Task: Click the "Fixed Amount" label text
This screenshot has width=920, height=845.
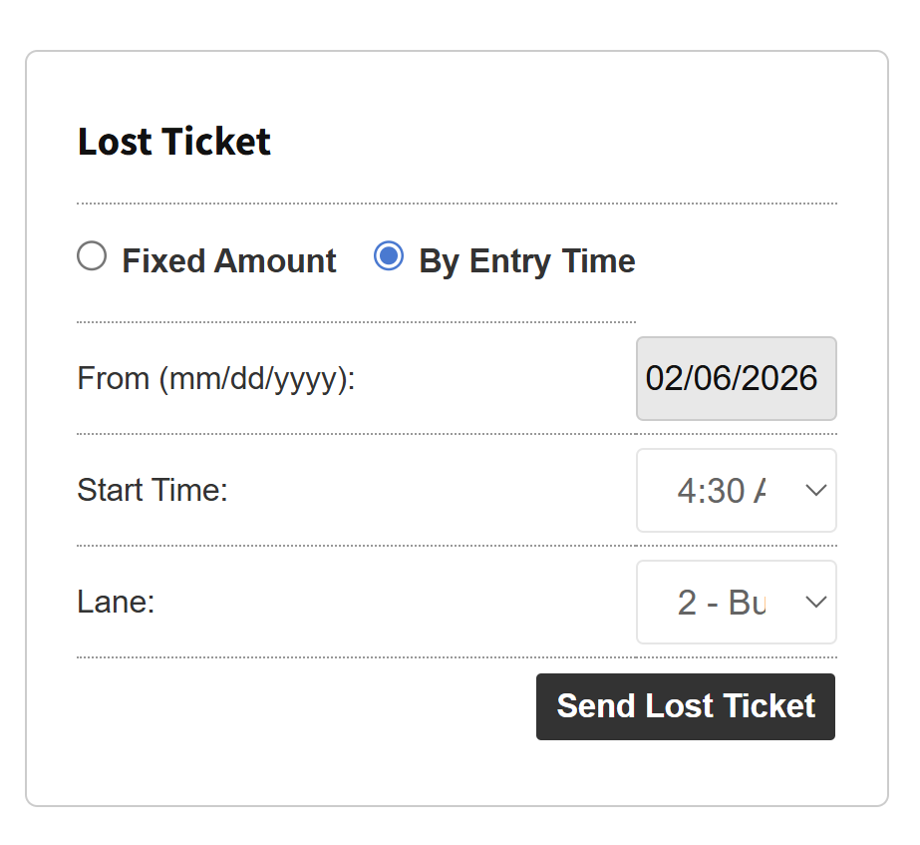Action: pos(229,261)
